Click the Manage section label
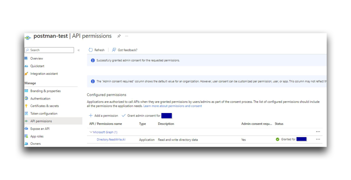Image resolution: width=351 pixels, height=180 pixels. 30,83
